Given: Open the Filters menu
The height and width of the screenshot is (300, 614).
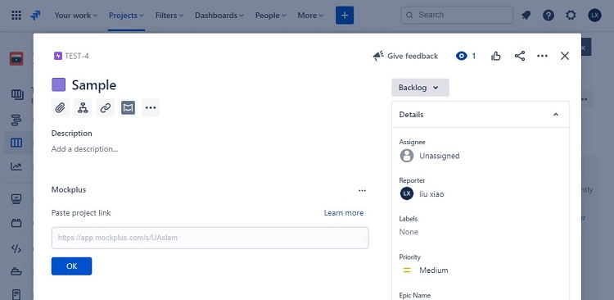Looking at the screenshot, I should click(x=169, y=16).
